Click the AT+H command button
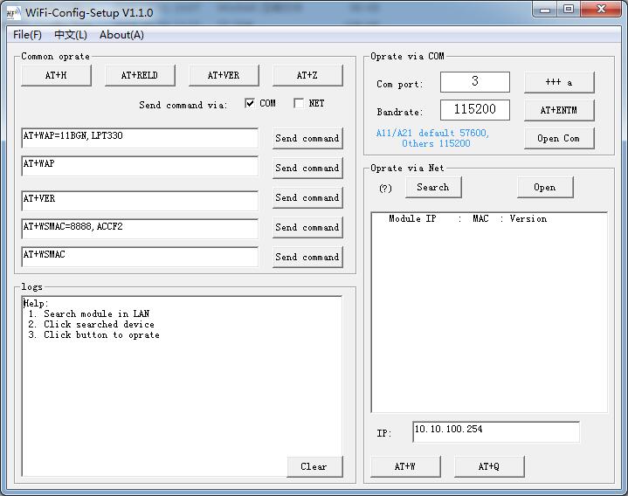Screen dimensions: 628x496 [56, 76]
